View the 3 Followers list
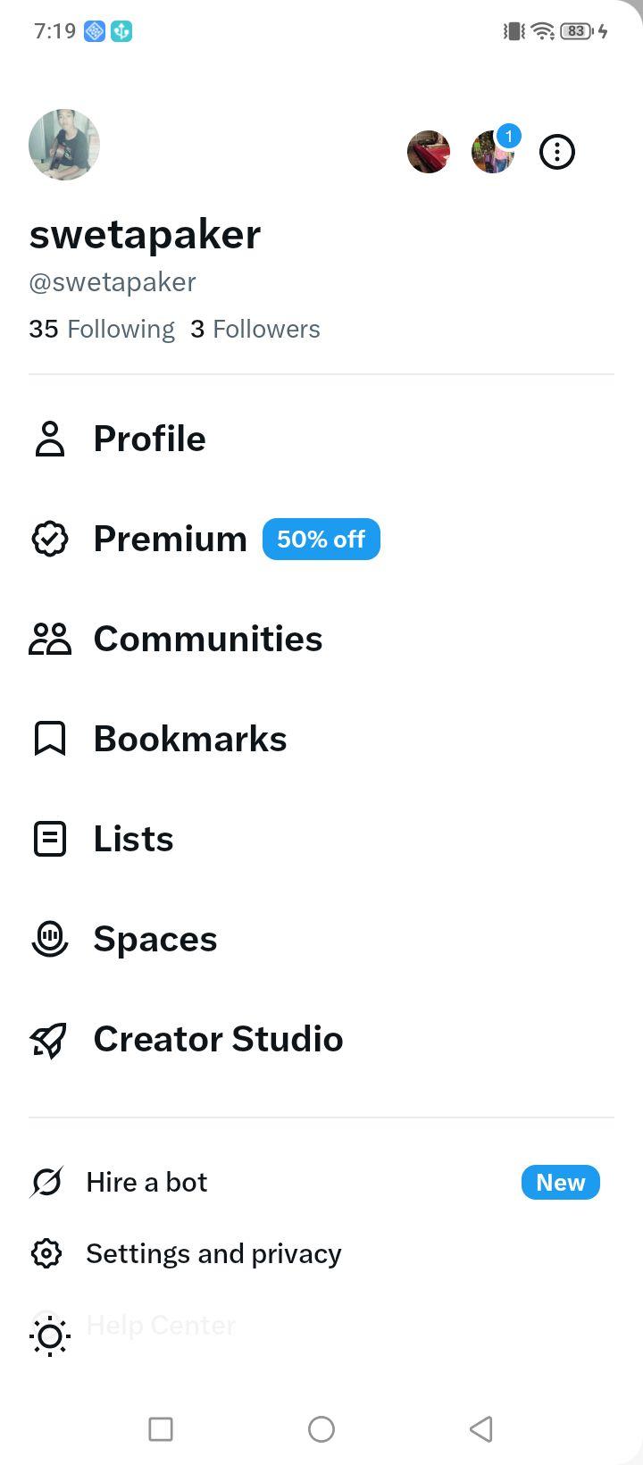 pyautogui.click(x=255, y=329)
